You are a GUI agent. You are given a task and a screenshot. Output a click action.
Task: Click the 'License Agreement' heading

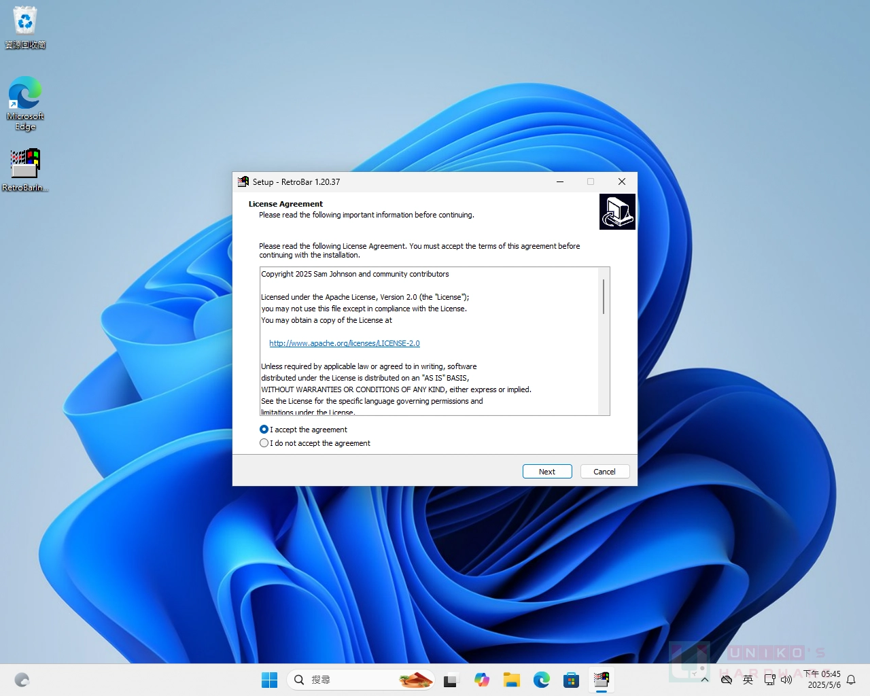(x=285, y=204)
